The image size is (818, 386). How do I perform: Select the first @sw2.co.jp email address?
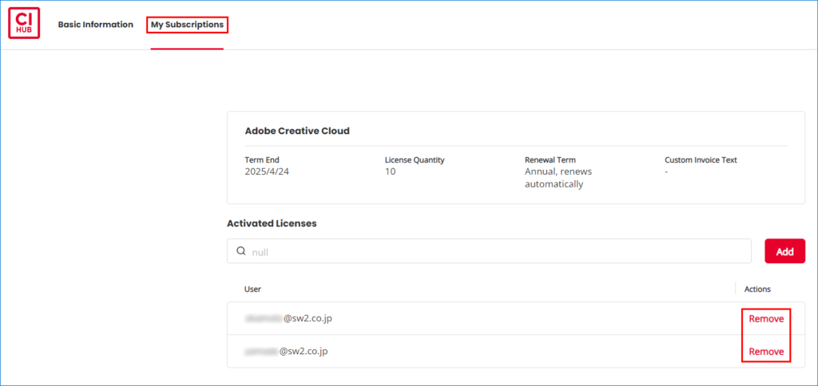point(288,318)
